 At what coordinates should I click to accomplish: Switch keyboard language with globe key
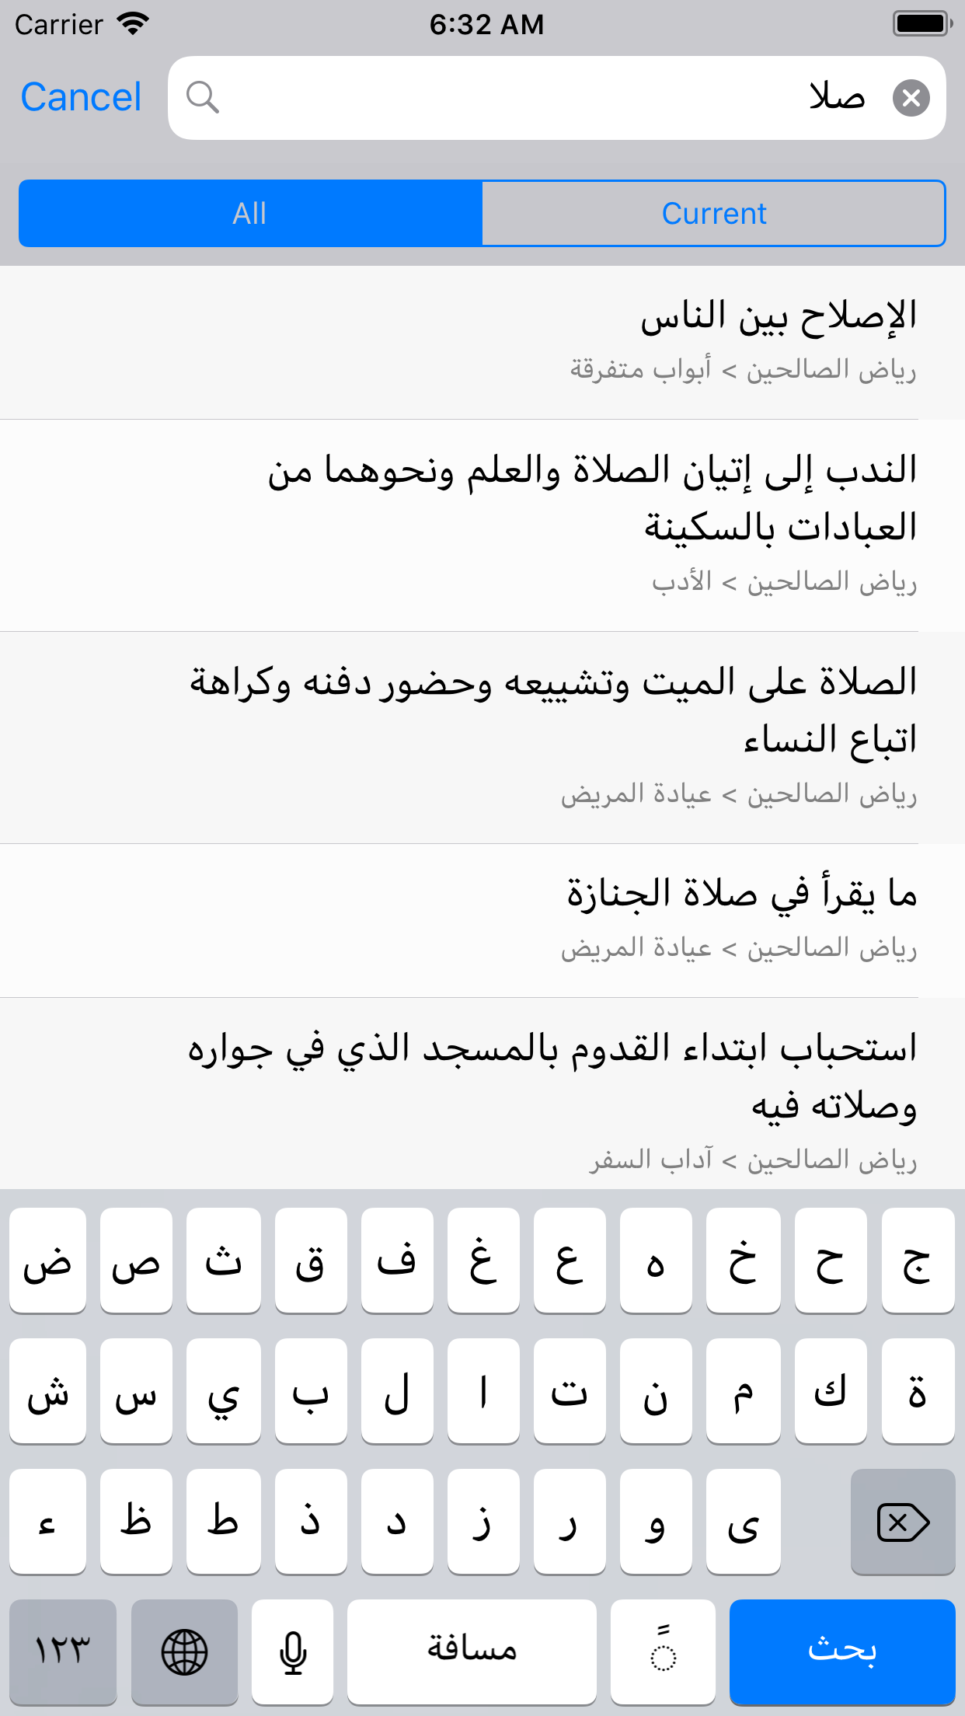(184, 1651)
